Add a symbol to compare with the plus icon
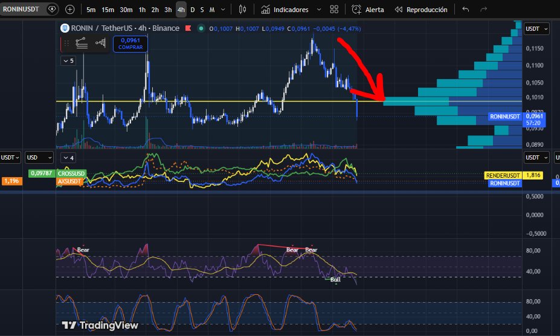 70,10
